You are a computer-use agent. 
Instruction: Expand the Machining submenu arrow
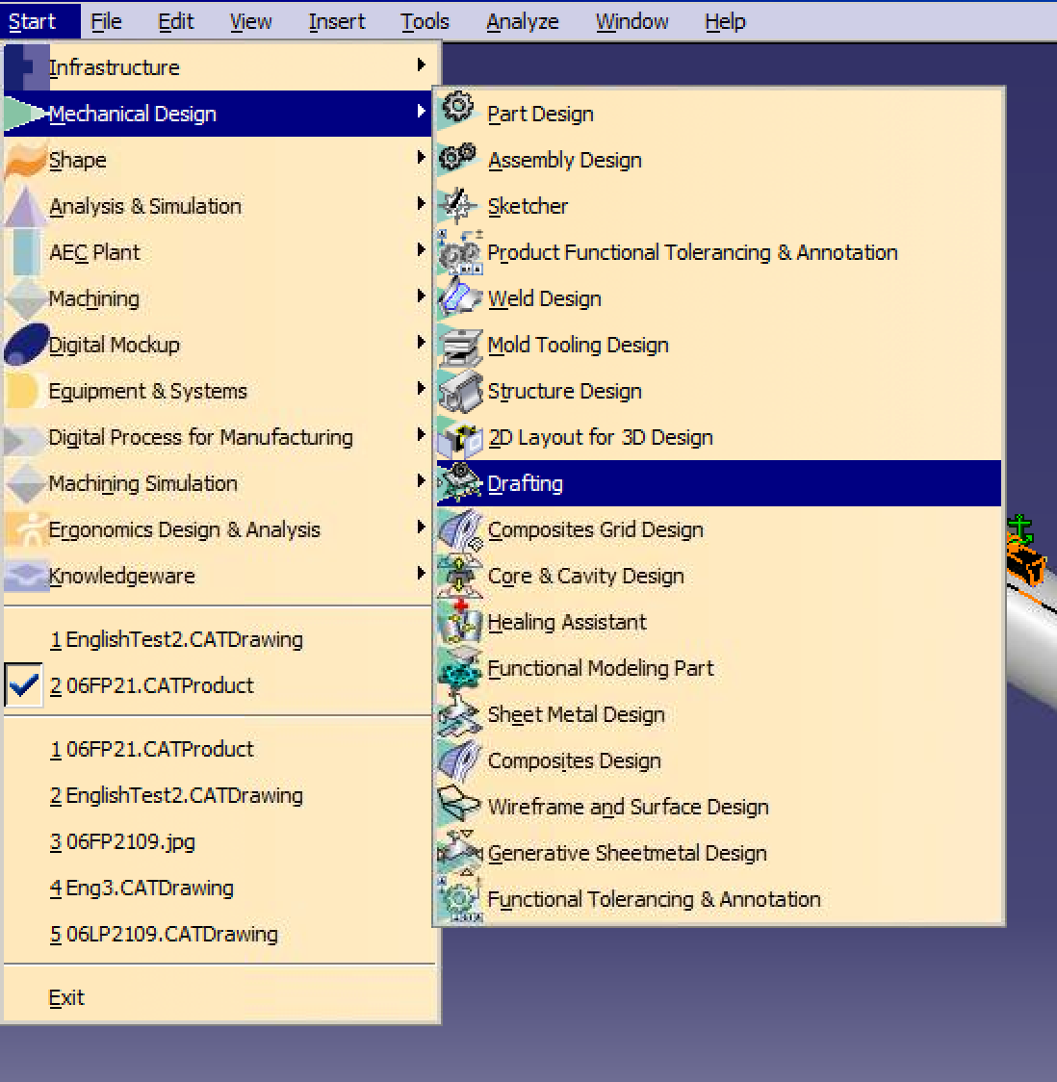pos(422,297)
